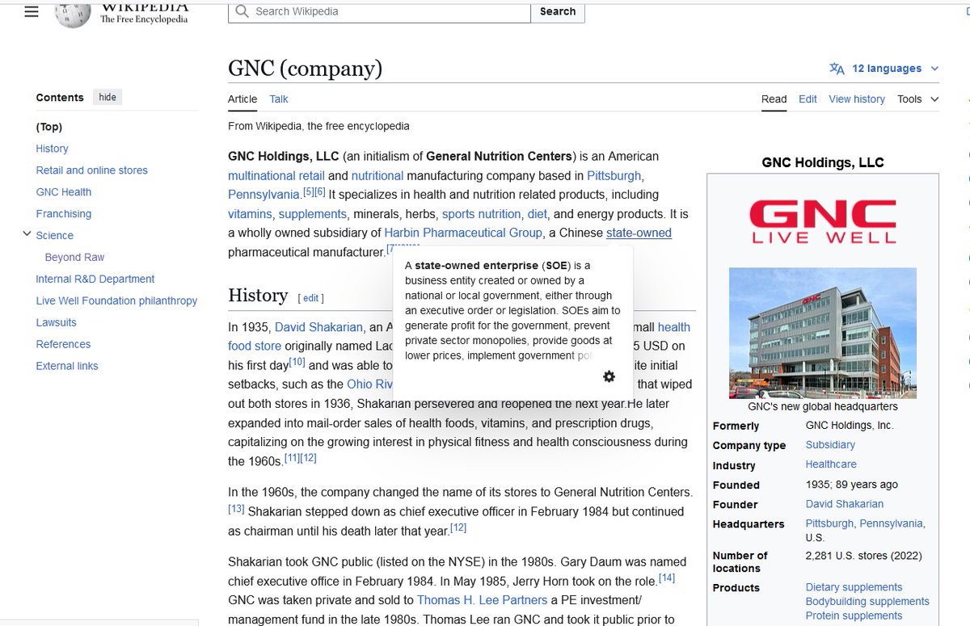Image resolution: width=970 pixels, height=626 pixels.
Task: Open the Pennsylvania link in intro
Action: click(x=264, y=195)
